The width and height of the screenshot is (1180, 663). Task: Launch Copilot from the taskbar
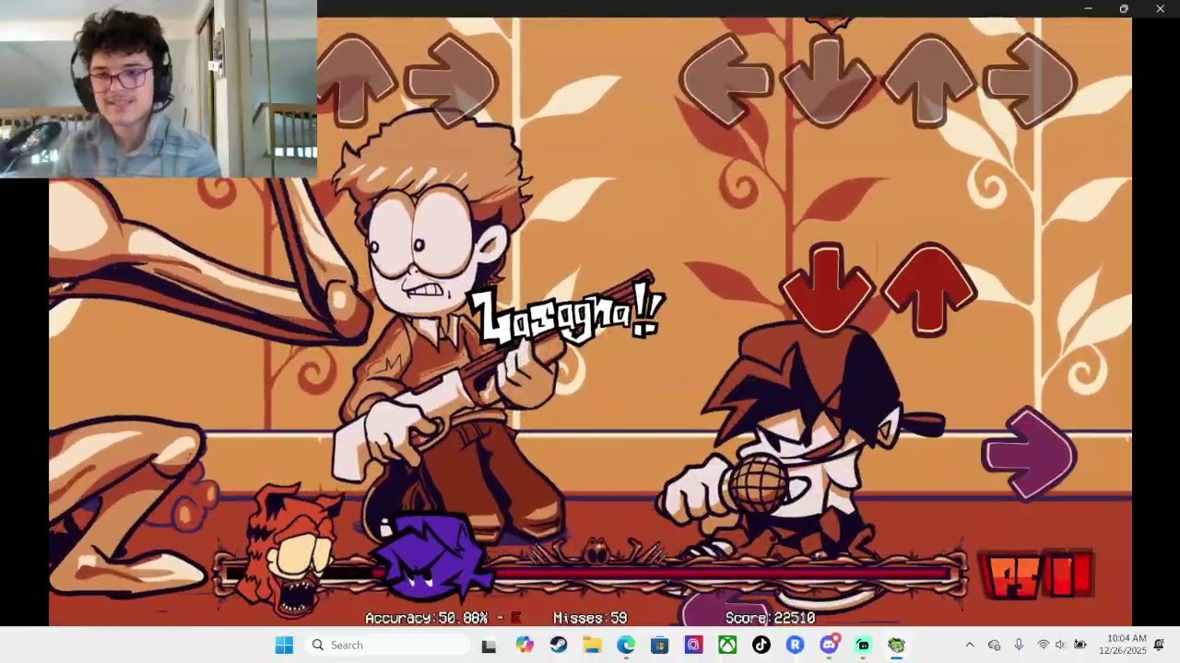525,645
